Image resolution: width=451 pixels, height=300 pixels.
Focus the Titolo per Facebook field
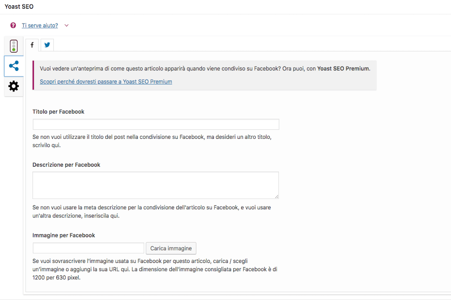click(x=156, y=124)
